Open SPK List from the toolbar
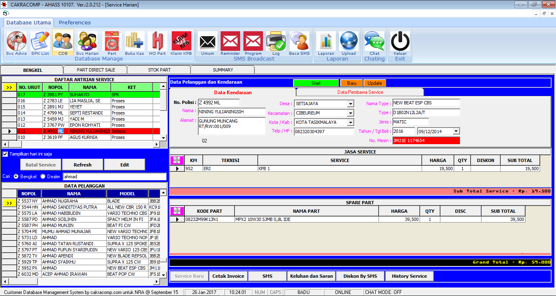556x296 pixels. [40, 41]
